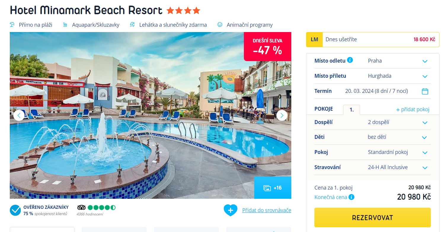The height and width of the screenshot is (232, 443).
Task: Open the +16 photo gallery tile
Action: pyautogui.click(x=273, y=188)
